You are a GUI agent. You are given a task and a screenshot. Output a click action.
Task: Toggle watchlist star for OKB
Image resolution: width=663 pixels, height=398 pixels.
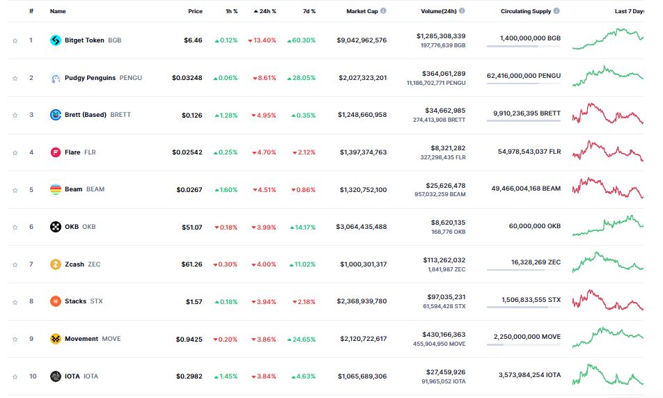[15, 228]
